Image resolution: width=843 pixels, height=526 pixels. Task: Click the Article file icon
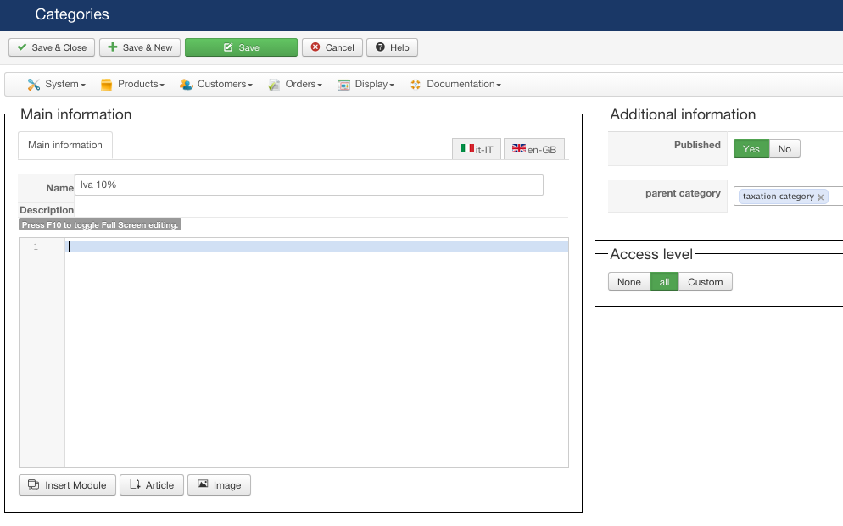tap(135, 484)
